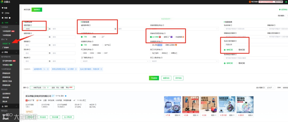Click the 店雷达 logo icon
Screen dimensions: 288x122
pos(2,2)
